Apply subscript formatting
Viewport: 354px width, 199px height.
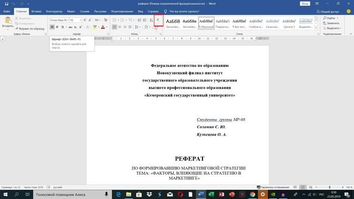[76, 27]
